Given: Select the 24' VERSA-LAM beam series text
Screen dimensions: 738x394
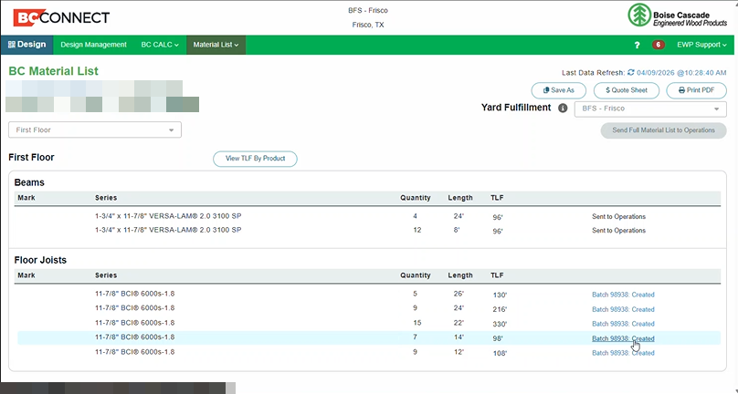Looking at the screenshot, I should (x=168, y=216).
